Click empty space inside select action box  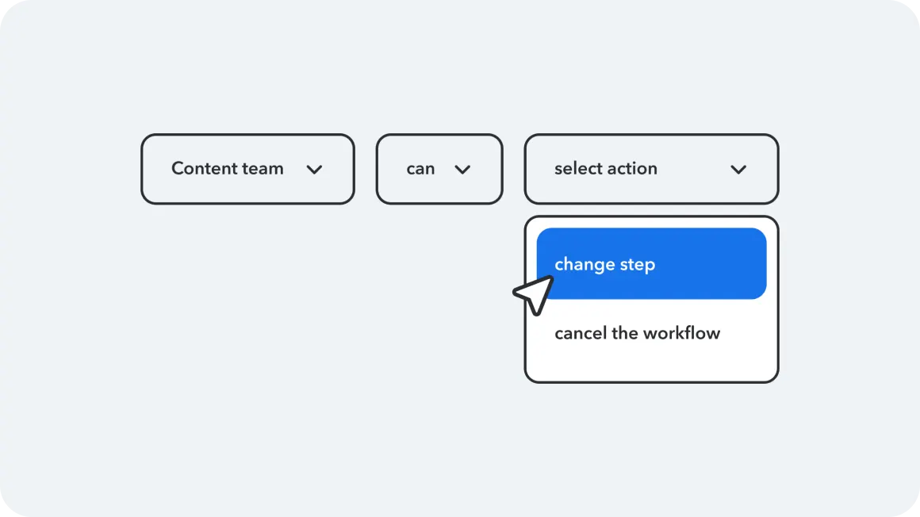(x=690, y=169)
